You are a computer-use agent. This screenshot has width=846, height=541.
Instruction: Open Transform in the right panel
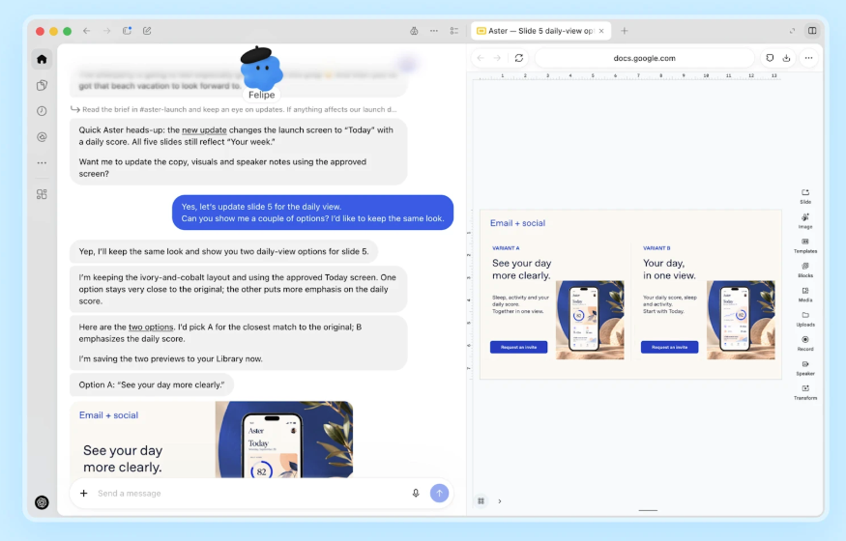click(x=805, y=392)
